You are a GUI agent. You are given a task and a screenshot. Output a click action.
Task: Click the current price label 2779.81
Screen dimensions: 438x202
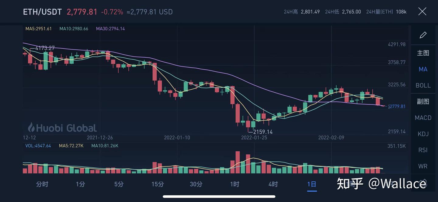396,106
